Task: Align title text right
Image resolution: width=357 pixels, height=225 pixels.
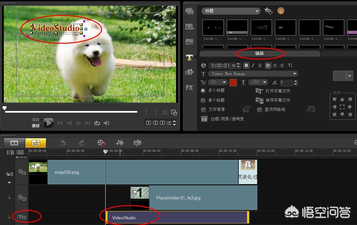Action: [282, 66]
